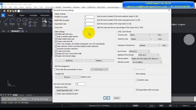196x110 pixels.
Task: Click the Model Space BKG Color button
Action: (65, 90)
